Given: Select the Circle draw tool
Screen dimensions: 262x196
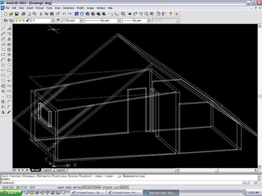Looking at the screenshot, I should pyautogui.click(x=3, y=65).
